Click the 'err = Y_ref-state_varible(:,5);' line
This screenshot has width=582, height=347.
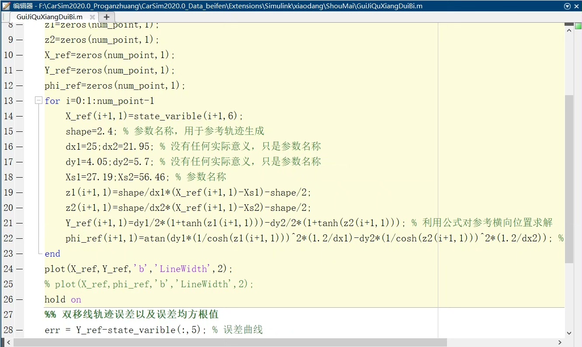click(126, 330)
